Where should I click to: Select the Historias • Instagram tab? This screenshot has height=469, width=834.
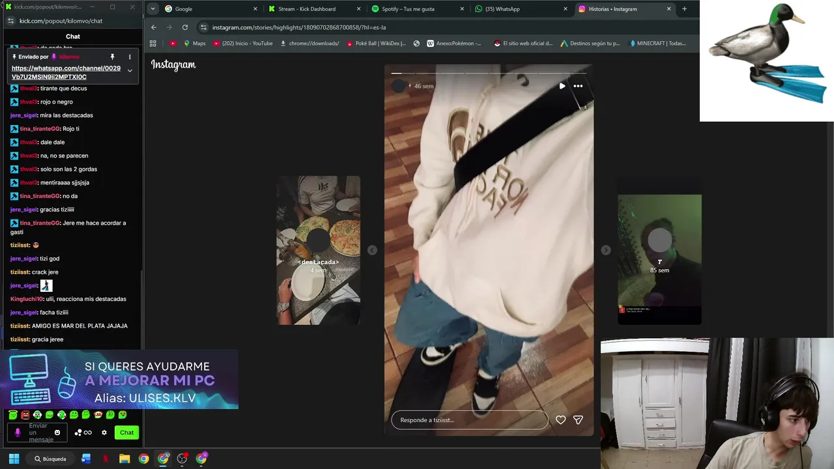tap(625, 9)
